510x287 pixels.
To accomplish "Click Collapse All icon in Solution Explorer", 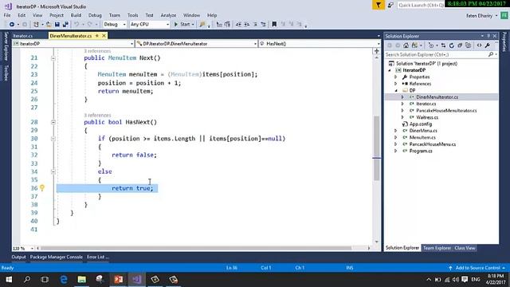I will 460,45.
